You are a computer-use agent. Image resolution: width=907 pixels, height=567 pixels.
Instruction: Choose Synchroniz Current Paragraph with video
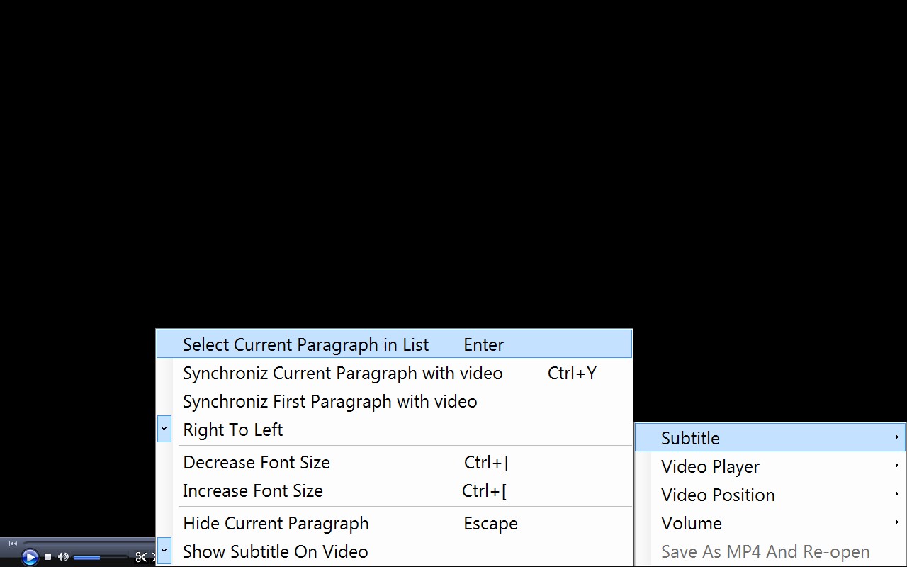[343, 373]
